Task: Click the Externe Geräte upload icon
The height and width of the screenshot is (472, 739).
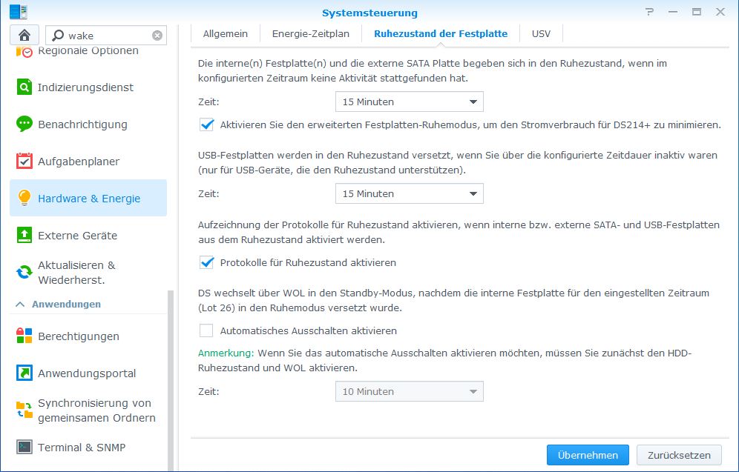Action: pyautogui.click(x=24, y=235)
